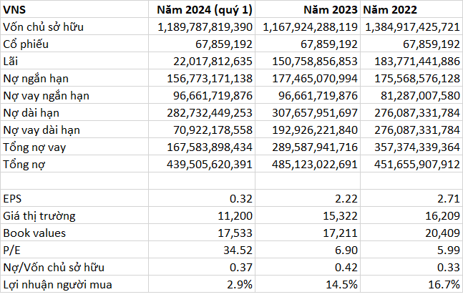Viewport: 463px width, 297px height.
Task: Click the EPS row label
Action: tap(13, 198)
